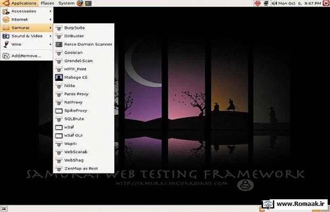Click the Internet globe icon
330x212 pixels.
tap(6, 20)
